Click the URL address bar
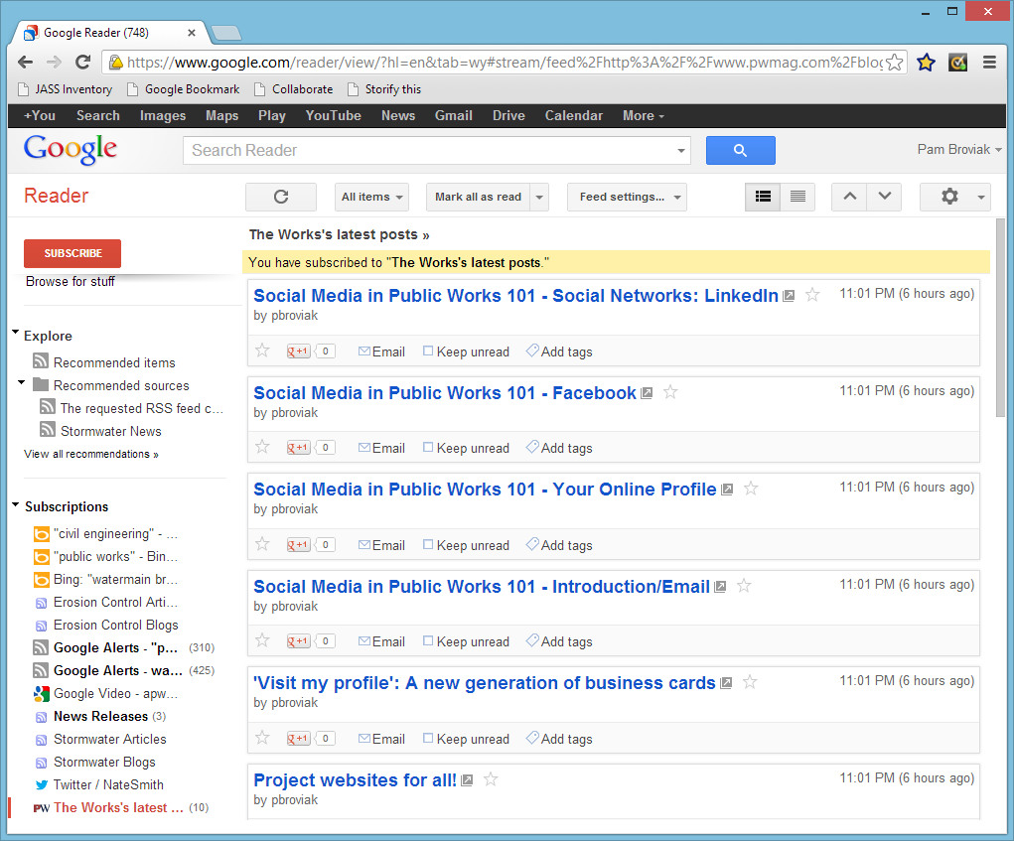1014x841 pixels. (x=505, y=62)
